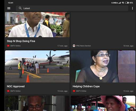This screenshot has width=136, height=111.
Task: Tap the 13:41 clock in status bar
Action: pos(11,3)
